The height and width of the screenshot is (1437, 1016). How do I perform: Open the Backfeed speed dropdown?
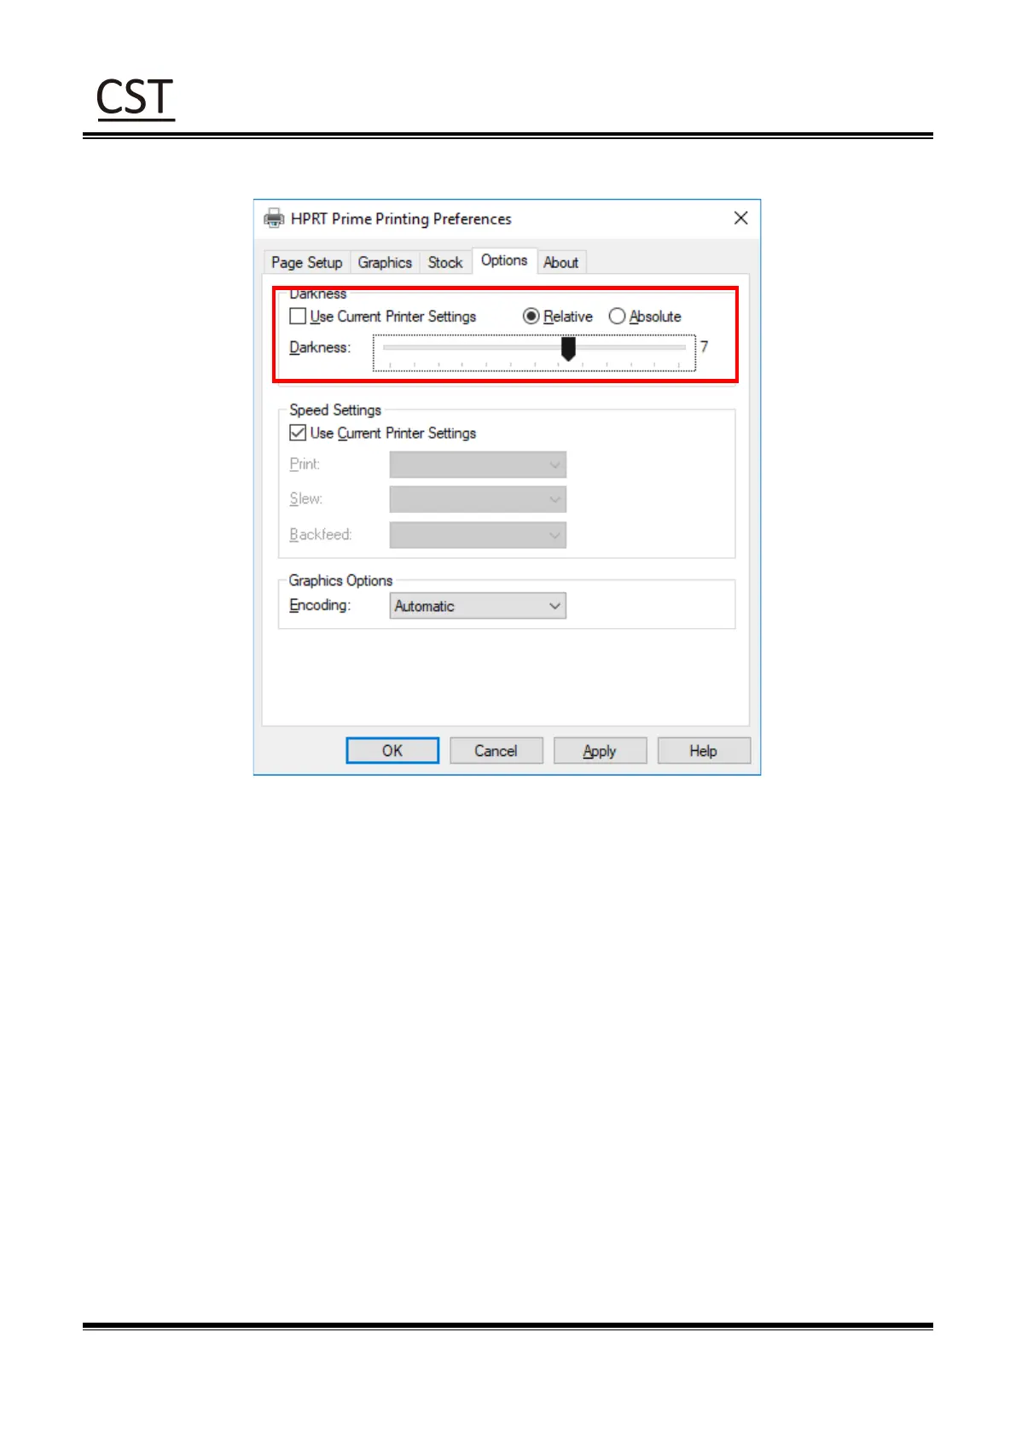click(x=478, y=535)
